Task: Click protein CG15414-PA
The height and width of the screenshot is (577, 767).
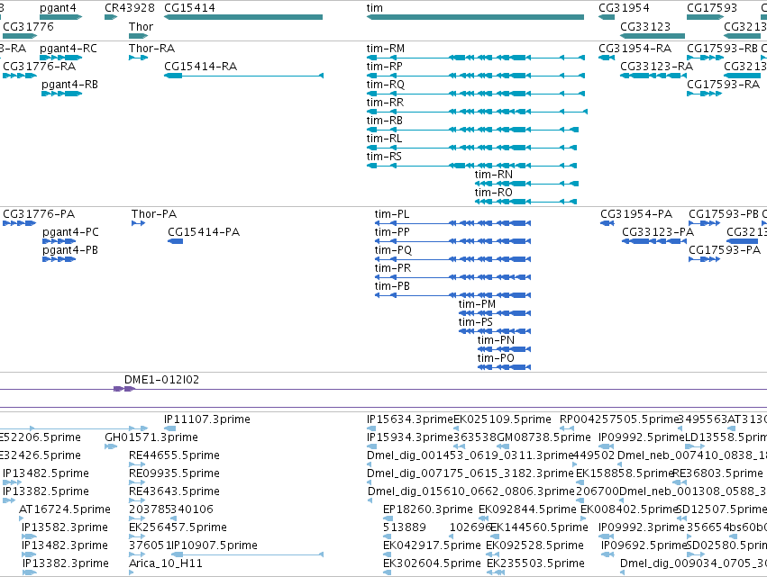Action: click(175, 241)
